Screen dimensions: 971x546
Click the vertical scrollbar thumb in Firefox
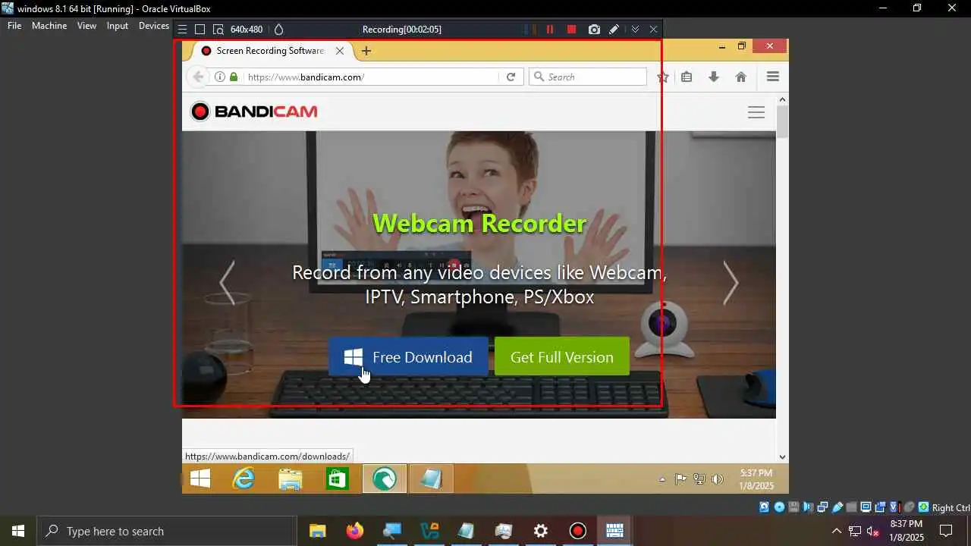[782, 122]
